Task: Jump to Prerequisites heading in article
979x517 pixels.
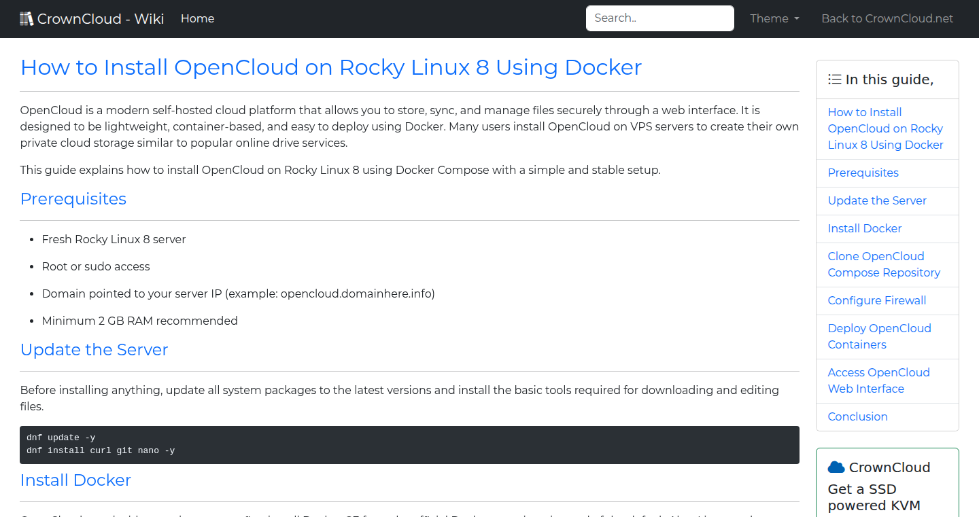Action: click(73, 199)
